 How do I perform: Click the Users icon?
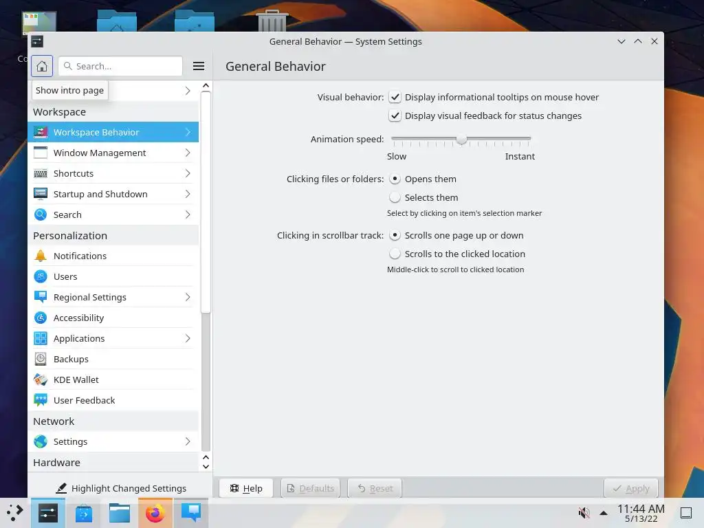click(x=41, y=276)
